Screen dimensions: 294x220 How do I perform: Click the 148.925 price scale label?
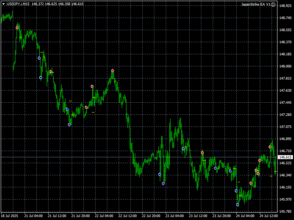[x=285, y=6]
